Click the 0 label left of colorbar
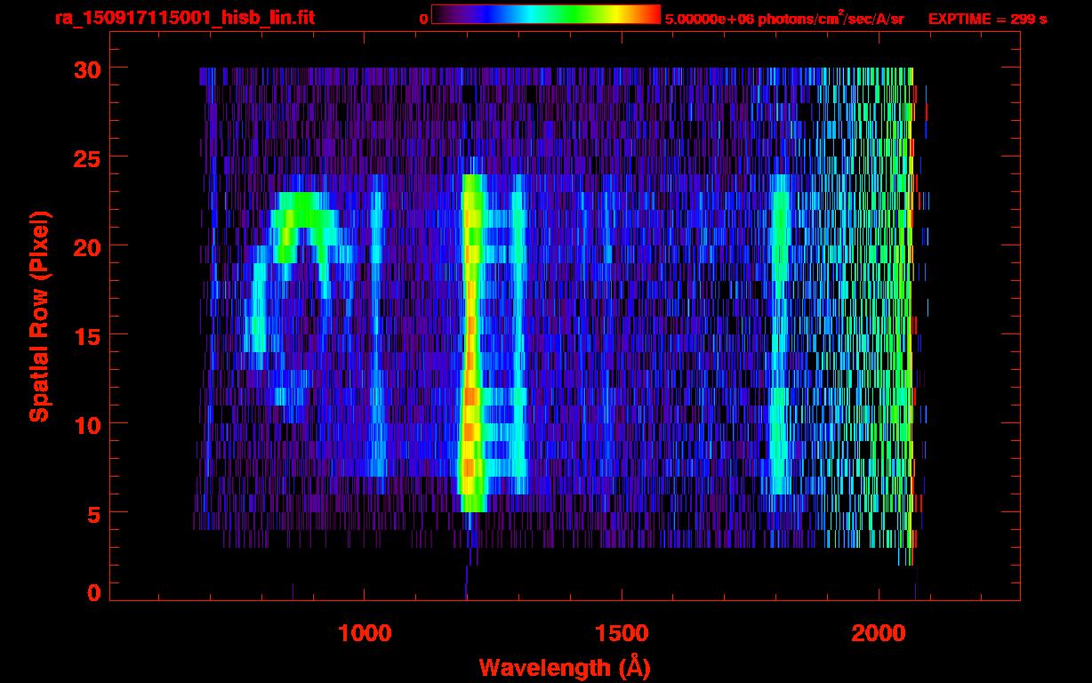 (x=423, y=19)
